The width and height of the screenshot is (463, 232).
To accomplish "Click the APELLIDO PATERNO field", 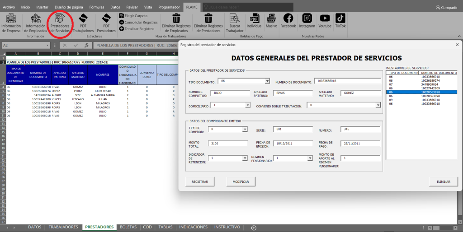I will 293,93.
